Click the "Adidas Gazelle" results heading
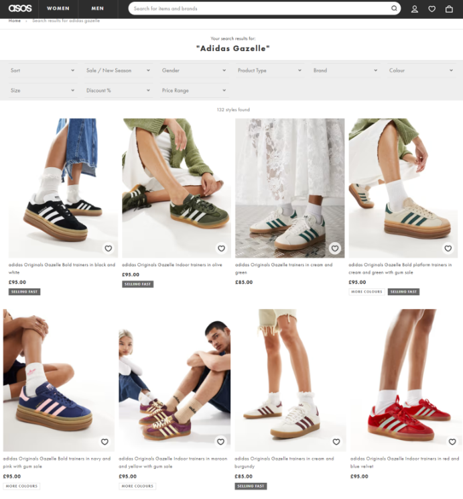463x499 pixels. 233,48
